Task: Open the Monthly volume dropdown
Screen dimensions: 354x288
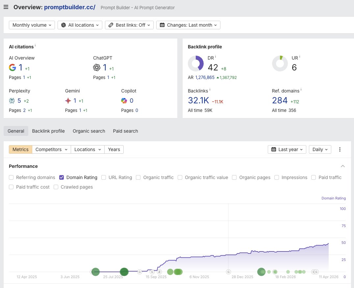Action: [x=32, y=25]
